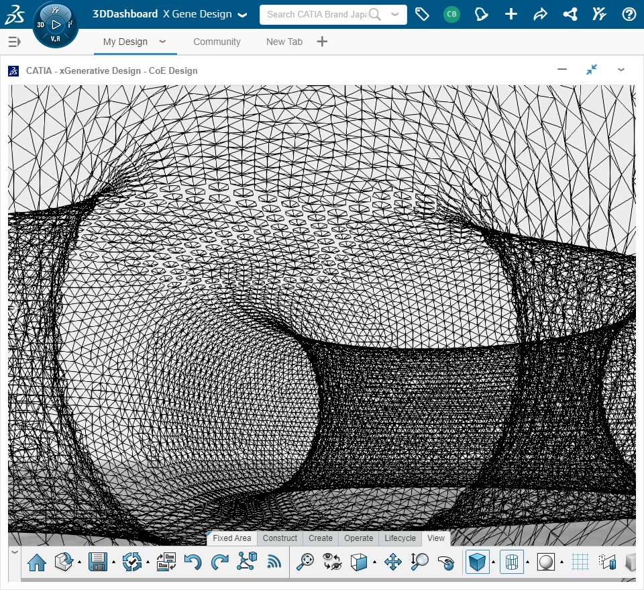644x590 pixels.
Task: Click the CATIA widget logo icon
Action: point(13,70)
